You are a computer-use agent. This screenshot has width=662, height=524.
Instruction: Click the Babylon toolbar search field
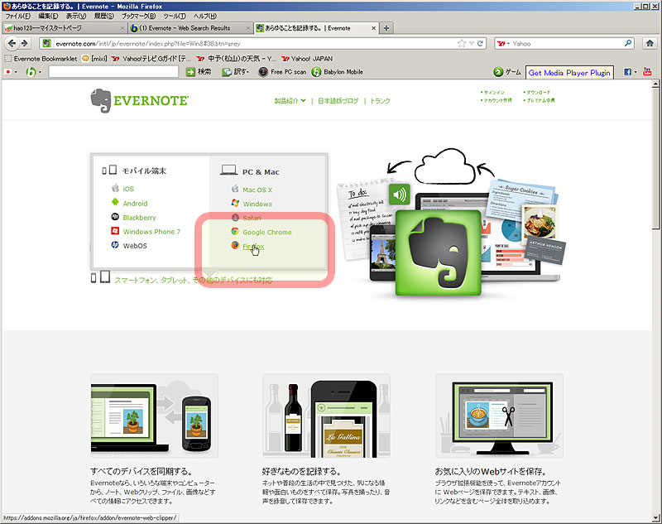(x=113, y=72)
